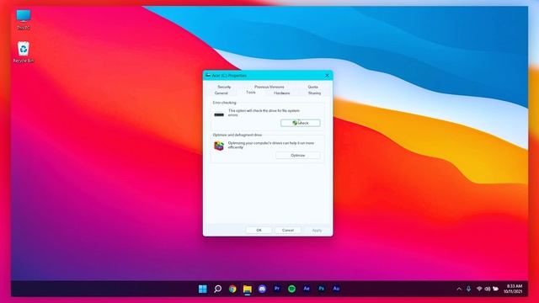This screenshot has height=303, width=539.
Task: Select the Tools tab
Action: coord(251,93)
